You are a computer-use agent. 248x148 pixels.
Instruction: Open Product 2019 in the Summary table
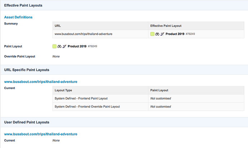175,34
